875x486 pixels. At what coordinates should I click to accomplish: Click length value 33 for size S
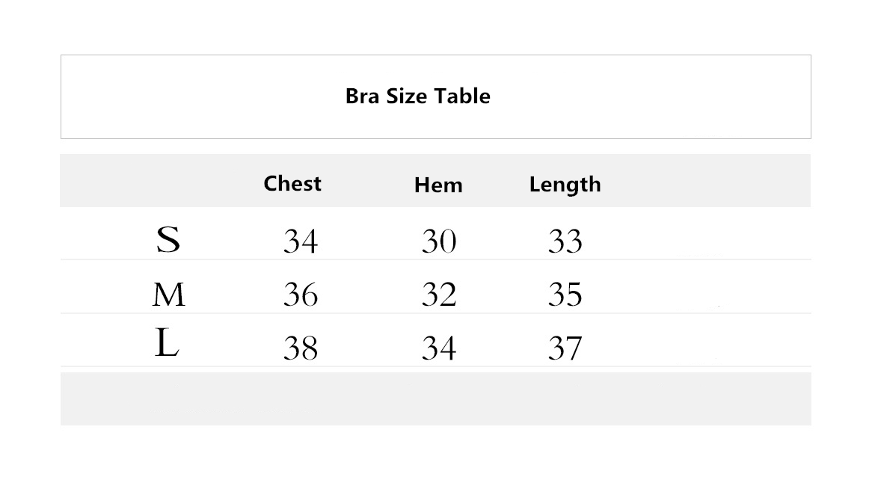(x=565, y=242)
